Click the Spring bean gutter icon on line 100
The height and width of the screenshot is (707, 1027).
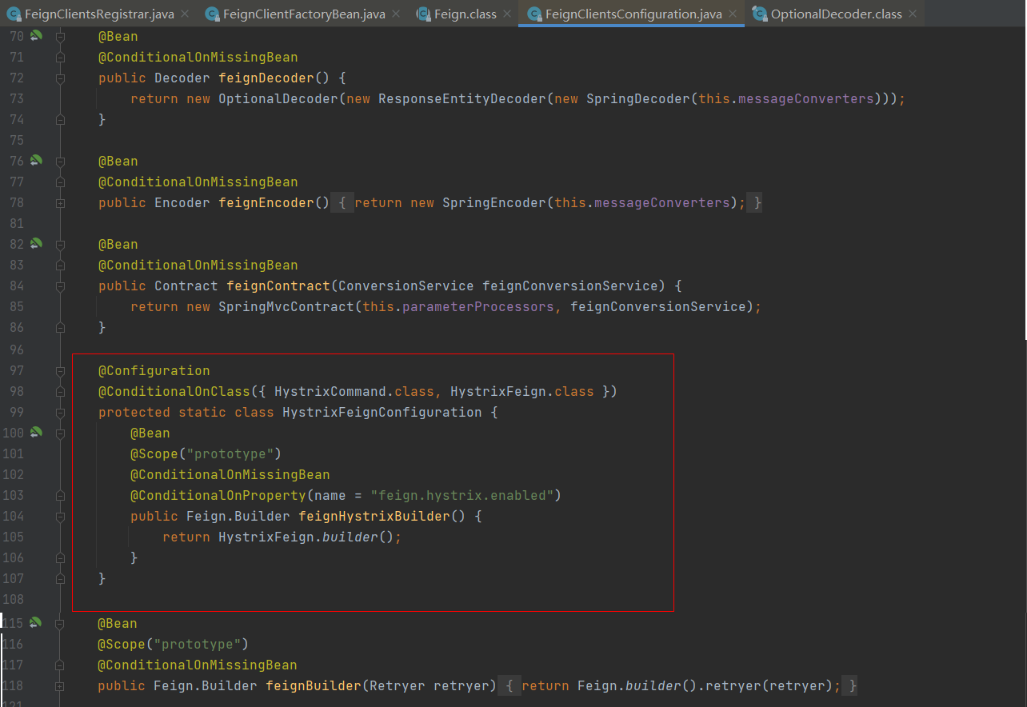coord(36,432)
